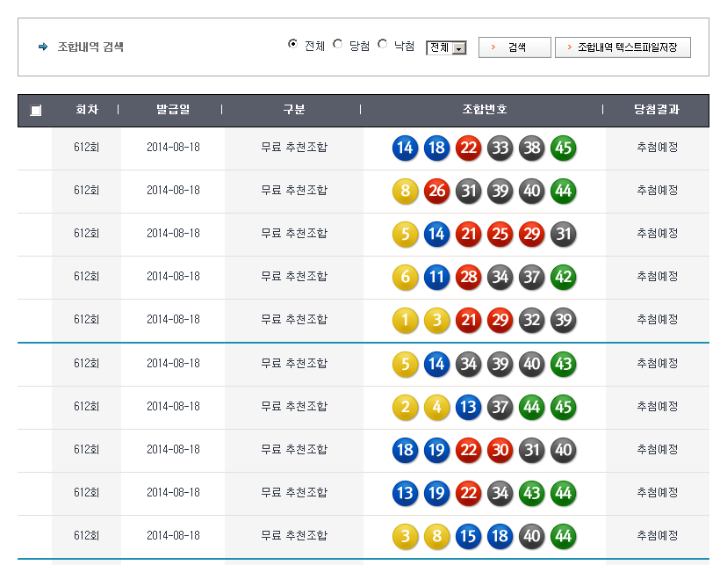Click the red number 25 lottery ball
Viewport: 727px width, 565px height.
point(500,234)
